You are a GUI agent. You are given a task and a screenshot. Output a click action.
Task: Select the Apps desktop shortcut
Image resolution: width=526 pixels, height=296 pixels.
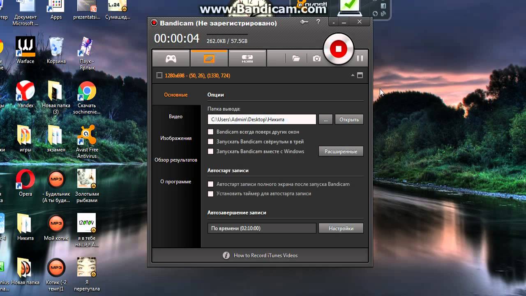pos(56,10)
